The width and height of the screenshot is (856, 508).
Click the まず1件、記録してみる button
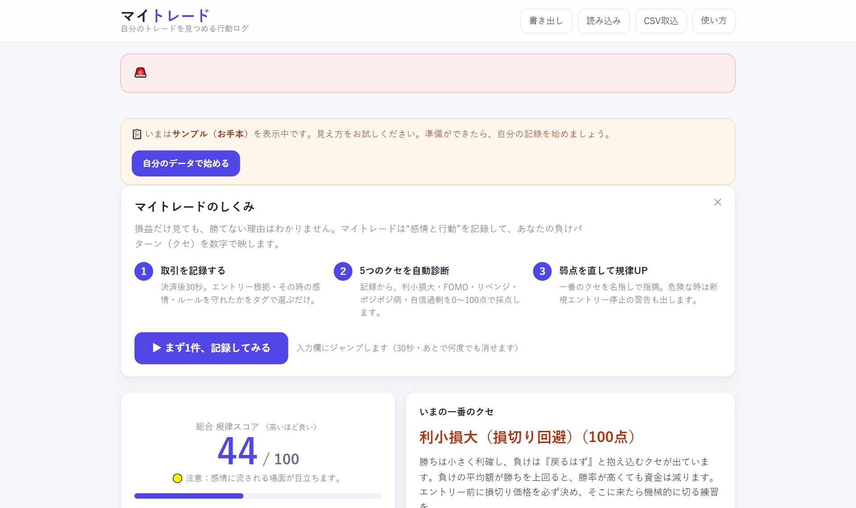click(211, 348)
